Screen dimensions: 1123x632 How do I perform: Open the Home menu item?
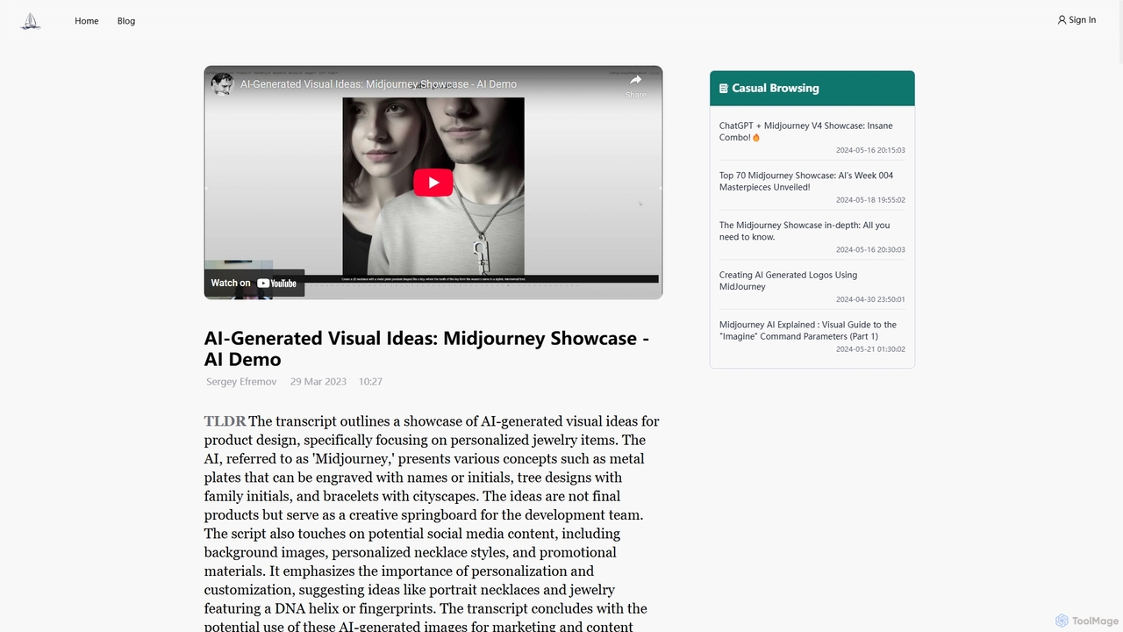coord(87,21)
